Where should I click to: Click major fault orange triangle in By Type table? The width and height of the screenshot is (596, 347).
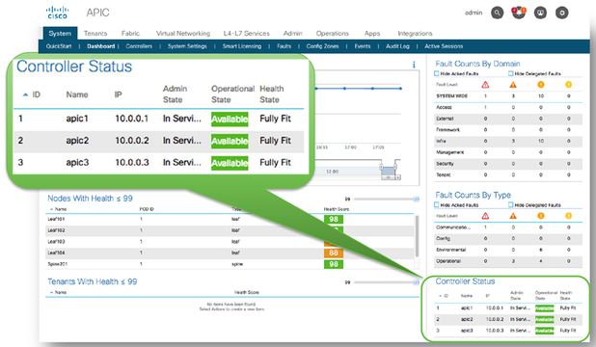(513, 216)
